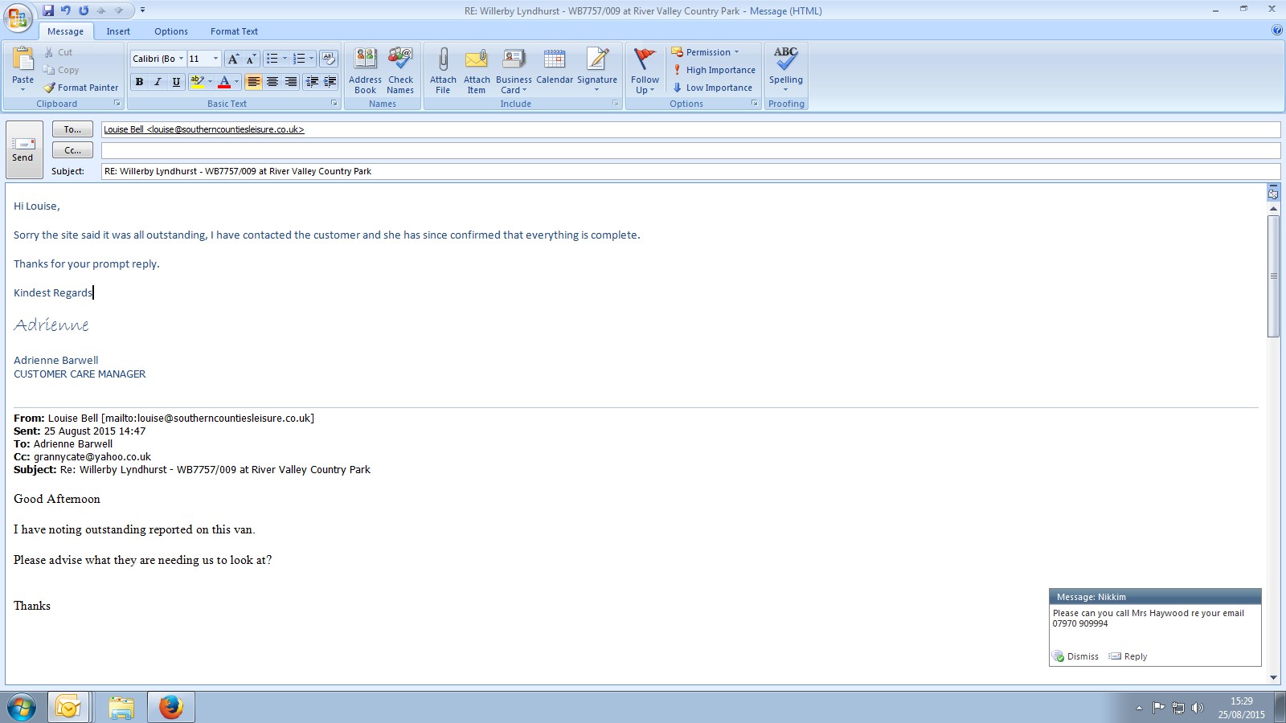This screenshot has height=723, width=1286.
Task: Toggle align text left
Action: click(253, 82)
